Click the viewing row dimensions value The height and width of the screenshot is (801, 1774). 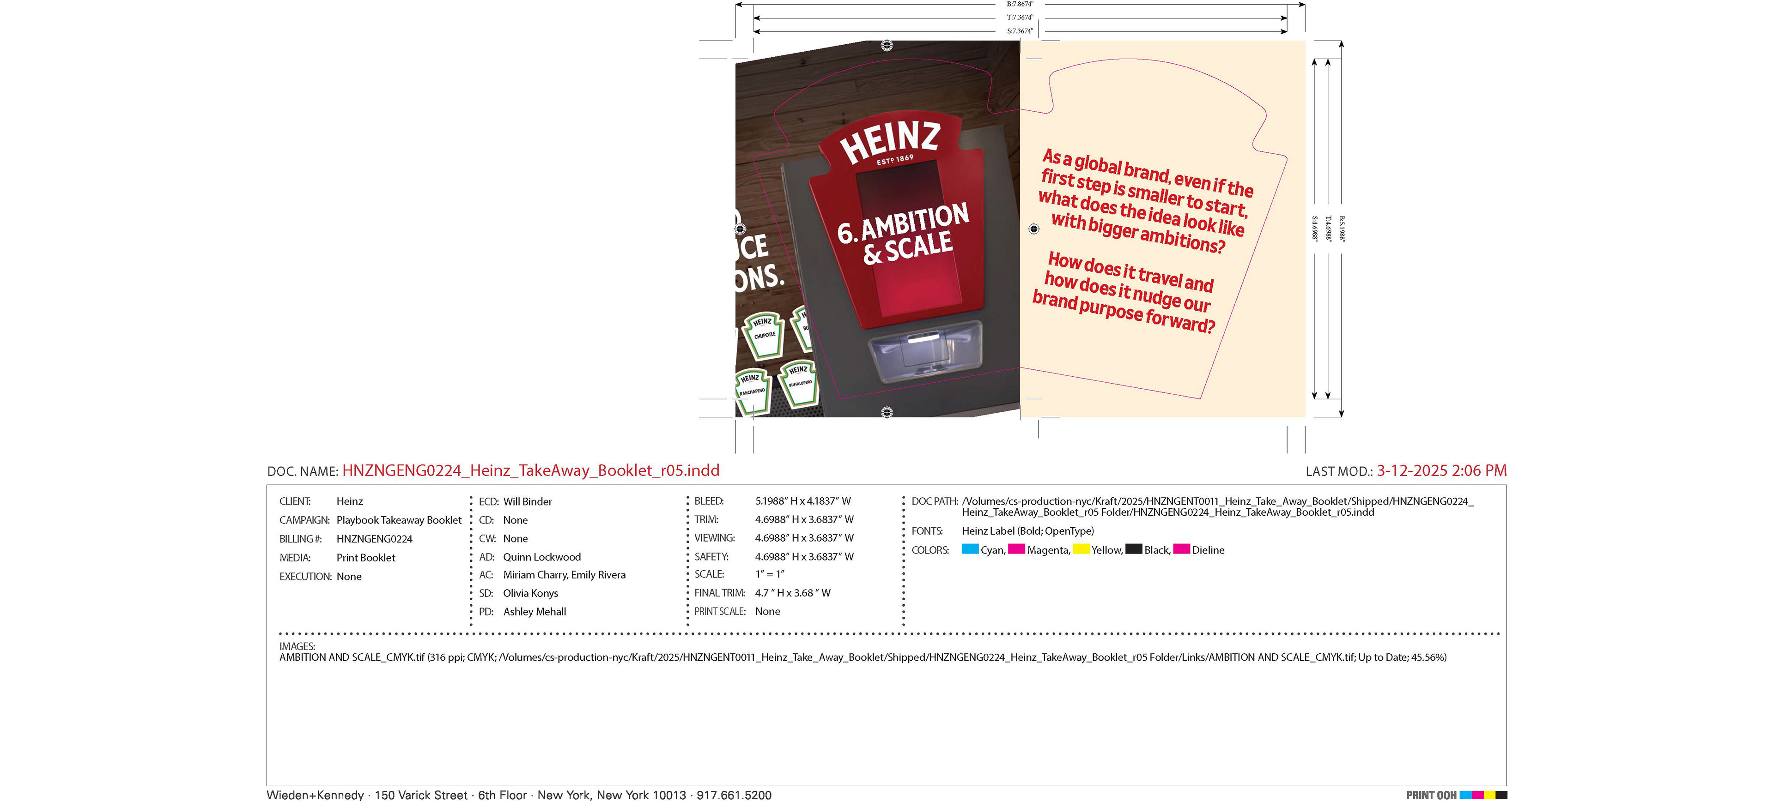[804, 538]
